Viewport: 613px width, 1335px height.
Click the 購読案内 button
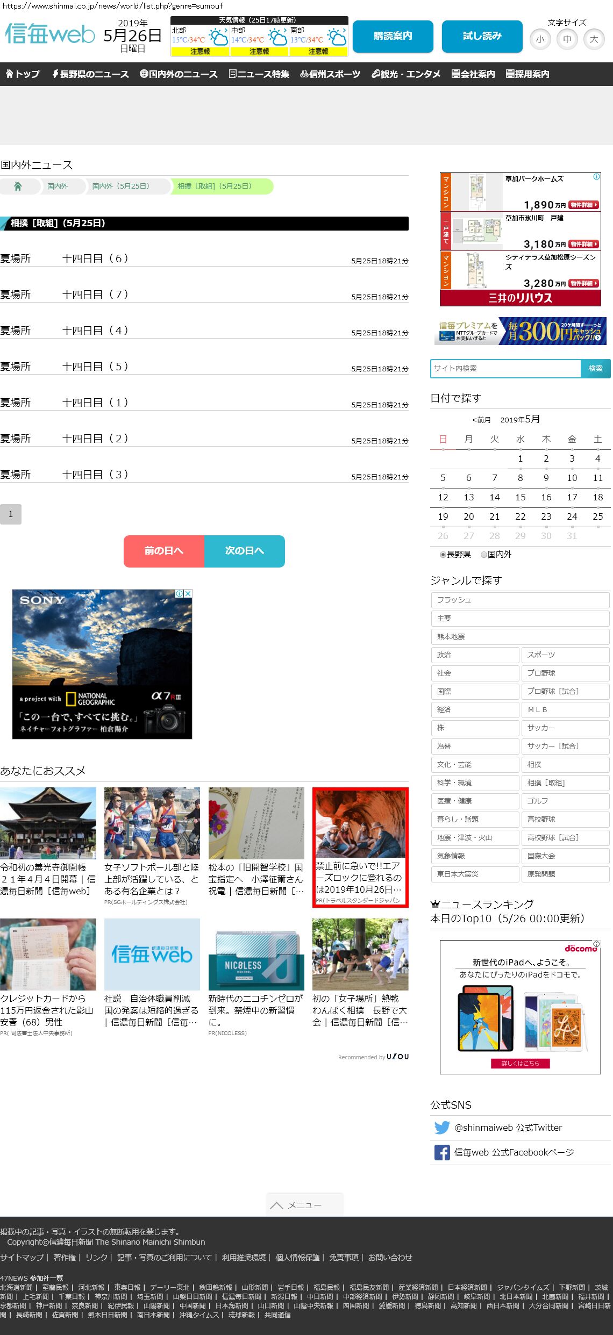(393, 36)
